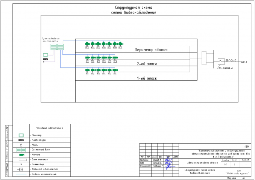
Task: Click the 'ГИП' row label in title block
Action: coord(142,163)
